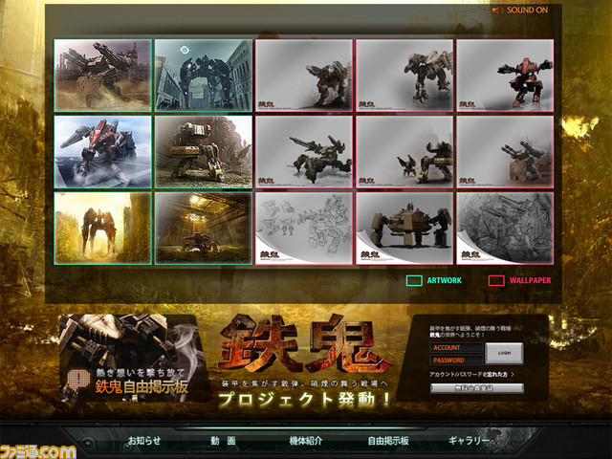Open the tall walker in golden forest artwork
This screenshot has height=459, width=612.
[x=102, y=229]
